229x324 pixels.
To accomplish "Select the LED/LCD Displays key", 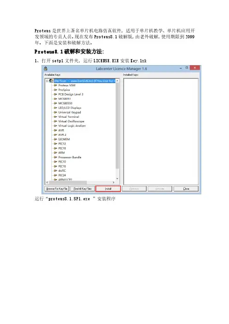I will pos(70,108).
